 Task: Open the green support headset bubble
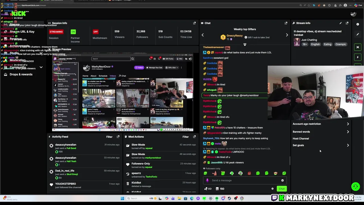pyautogui.click(x=355, y=186)
